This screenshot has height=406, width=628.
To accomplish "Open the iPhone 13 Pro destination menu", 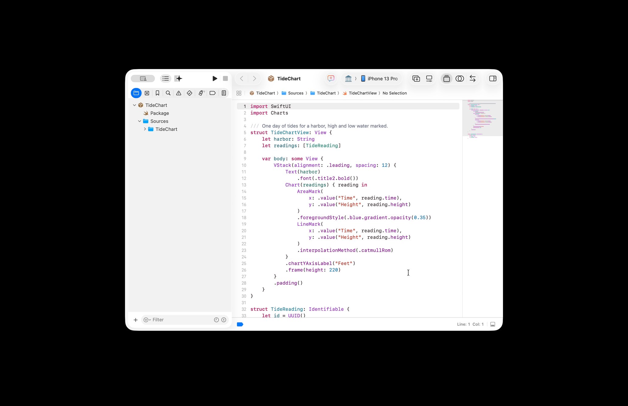I will [379, 79].
